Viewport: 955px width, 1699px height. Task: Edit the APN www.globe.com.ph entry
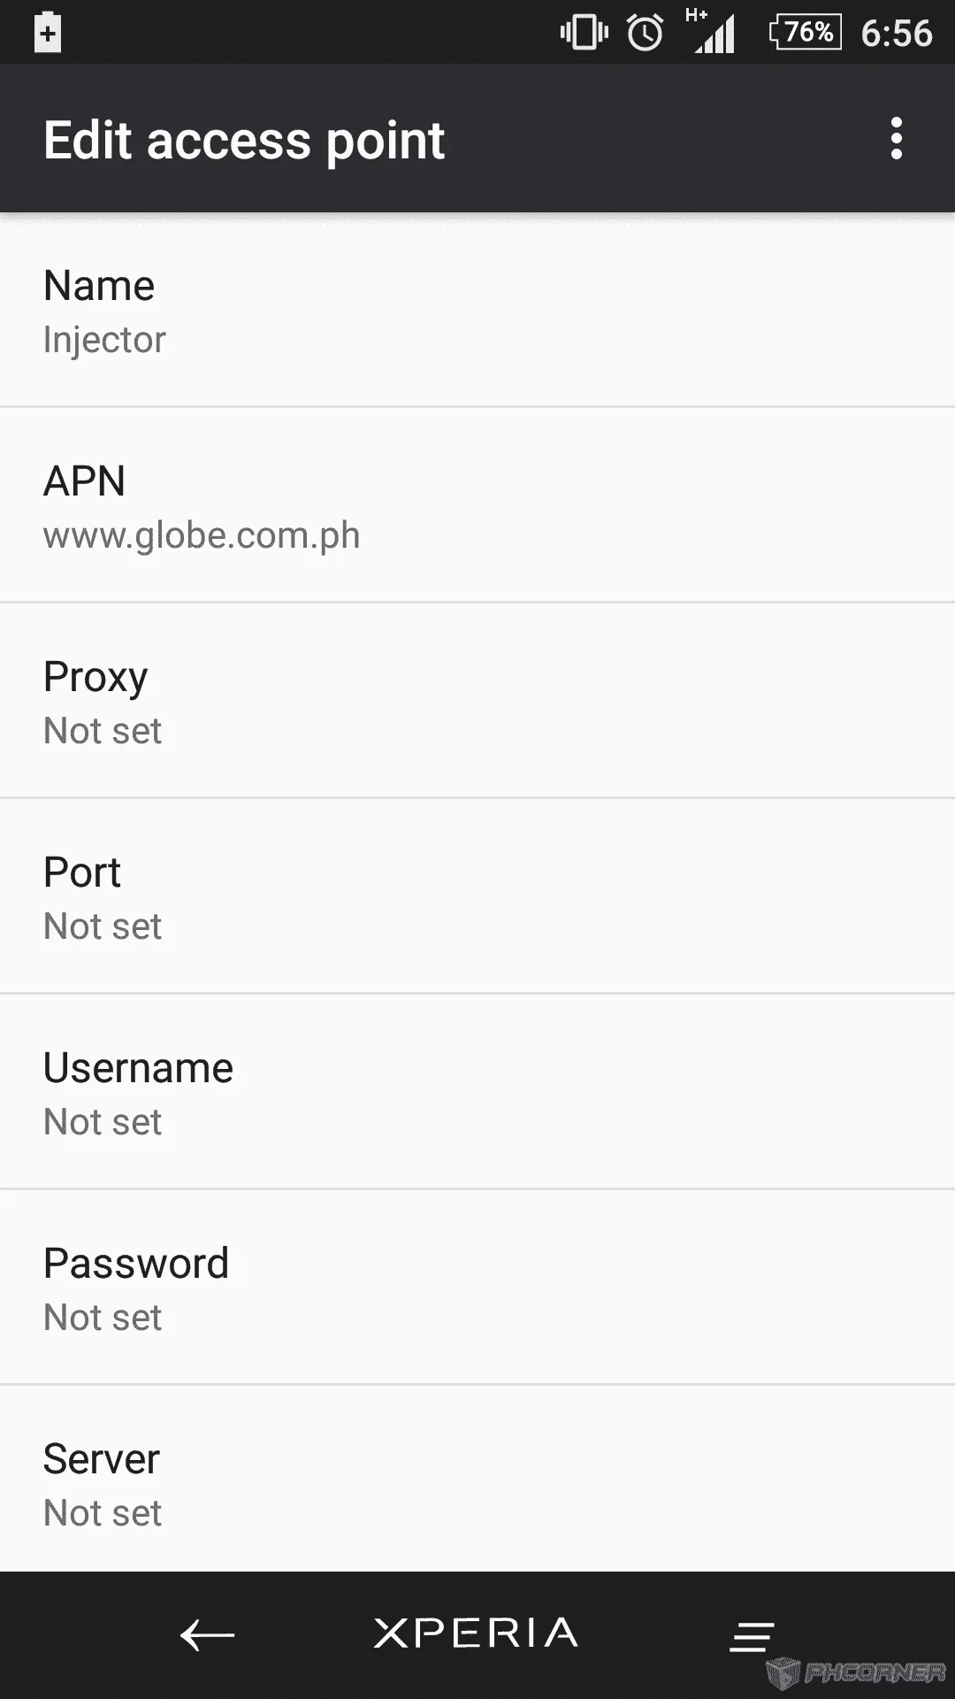click(x=477, y=506)
